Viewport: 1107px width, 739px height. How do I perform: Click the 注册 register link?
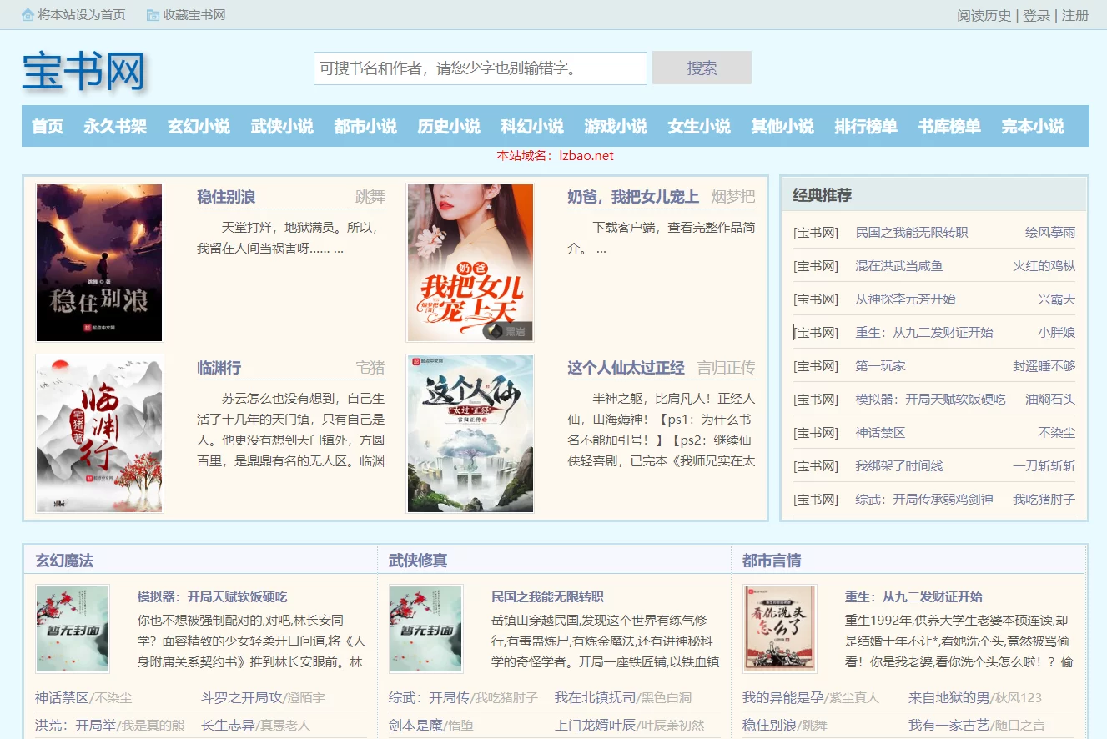click(1075, 16)
